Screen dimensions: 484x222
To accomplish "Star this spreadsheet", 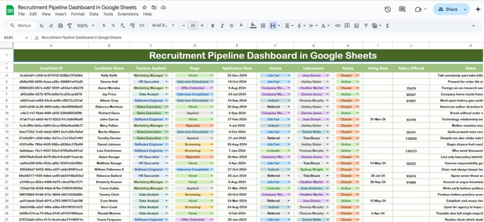I will [x=145, y=7].
